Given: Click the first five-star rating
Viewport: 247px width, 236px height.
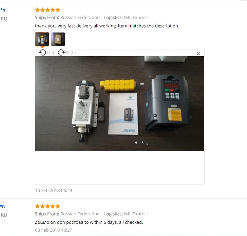Looking at the screenshot, I should [47, 10].
